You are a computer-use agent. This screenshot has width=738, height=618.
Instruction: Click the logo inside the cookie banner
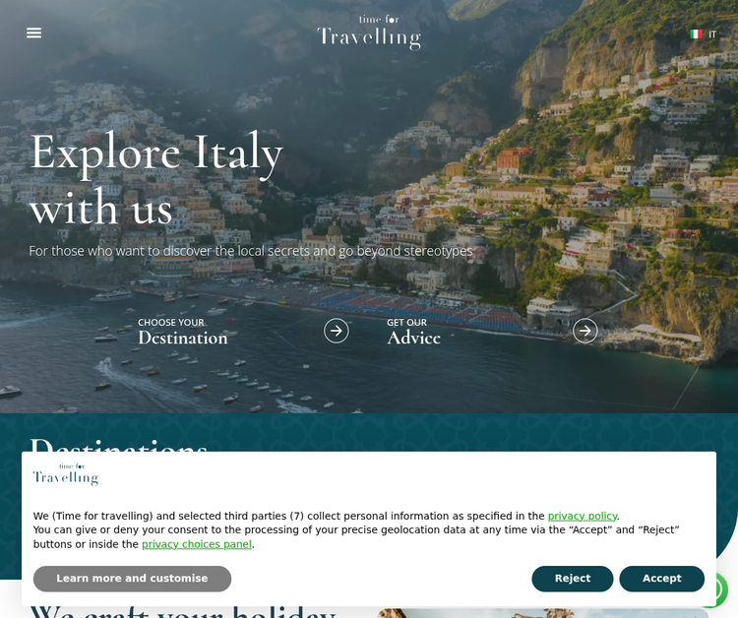click(x=65, y=474)
